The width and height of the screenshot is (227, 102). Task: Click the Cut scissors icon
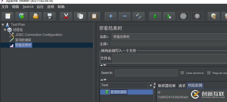pos(66,16)
